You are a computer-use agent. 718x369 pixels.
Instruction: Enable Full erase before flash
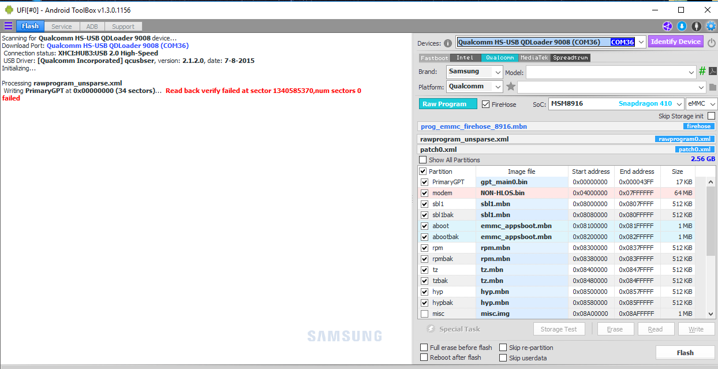pos(424,348)
